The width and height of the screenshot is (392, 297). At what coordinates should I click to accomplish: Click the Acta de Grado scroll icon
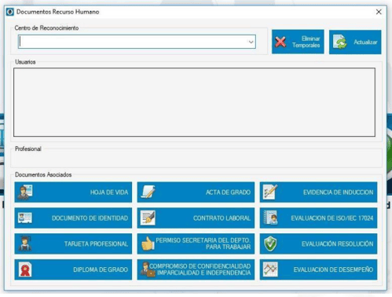point(148,192)
